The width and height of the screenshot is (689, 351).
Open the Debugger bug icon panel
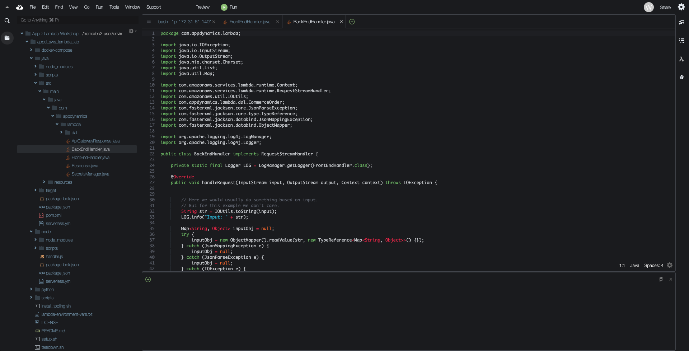[x=681, y=77]
